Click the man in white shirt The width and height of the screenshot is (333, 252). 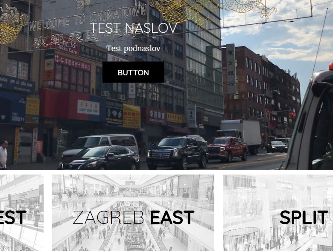(x=3, y=155)
